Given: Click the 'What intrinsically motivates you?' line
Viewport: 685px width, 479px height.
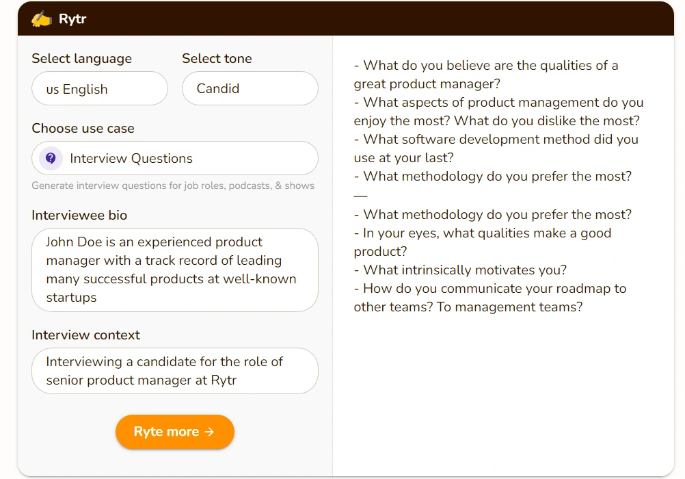Looking at the screenshot, I should click(x=465, y=270).
